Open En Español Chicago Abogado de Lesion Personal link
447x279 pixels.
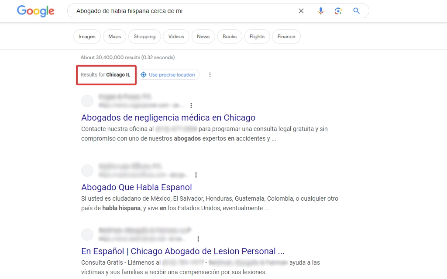[183, 251]
